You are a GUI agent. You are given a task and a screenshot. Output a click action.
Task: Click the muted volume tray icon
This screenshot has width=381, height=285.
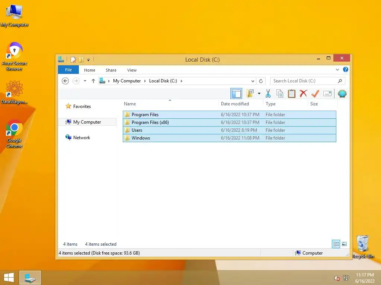(337, 278)
